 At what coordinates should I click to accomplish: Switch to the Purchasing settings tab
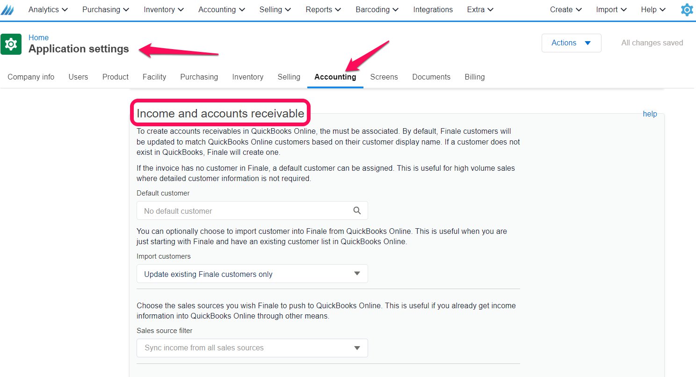pos(199,77)
